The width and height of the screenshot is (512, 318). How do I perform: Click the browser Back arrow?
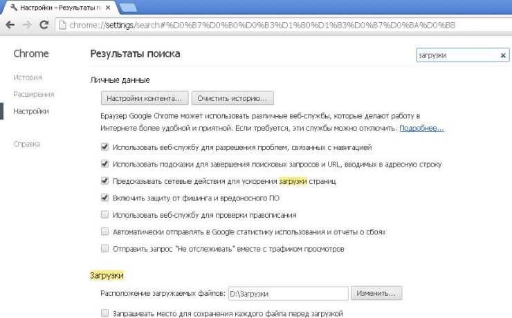coord(10,25)
